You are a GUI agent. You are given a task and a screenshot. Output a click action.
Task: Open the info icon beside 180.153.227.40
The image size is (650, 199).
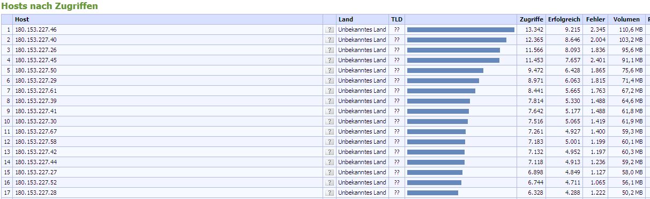click(x=330, y=40)
